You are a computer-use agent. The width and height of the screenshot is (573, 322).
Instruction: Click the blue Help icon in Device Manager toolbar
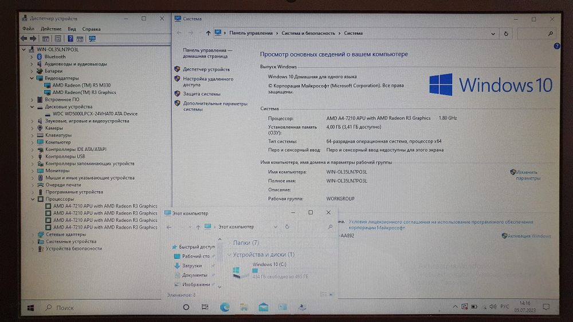tap(70, 39)
